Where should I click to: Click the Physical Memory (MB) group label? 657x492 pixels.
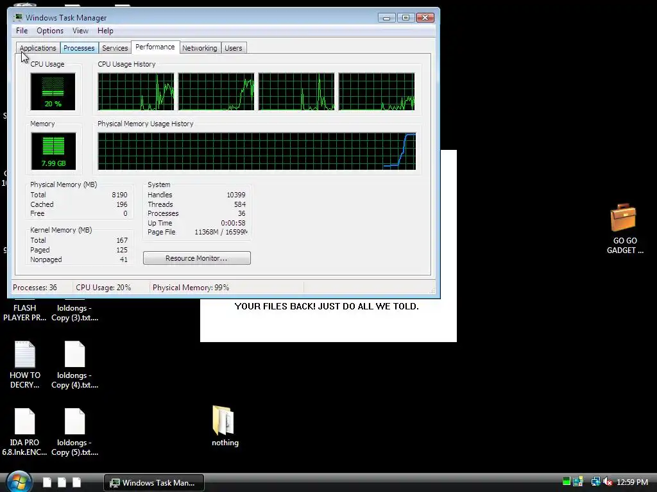click(64, 184)
